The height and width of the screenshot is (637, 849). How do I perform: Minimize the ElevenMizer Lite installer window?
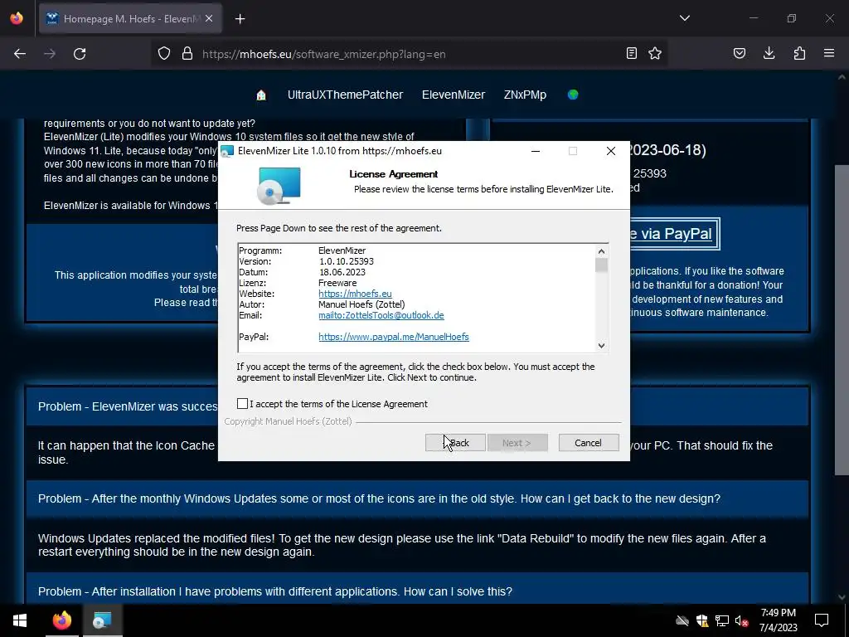(x=536, y=151)
